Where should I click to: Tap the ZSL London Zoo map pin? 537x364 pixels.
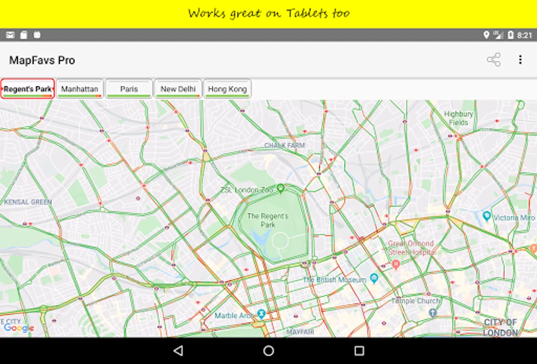click(x=281, y=188)
